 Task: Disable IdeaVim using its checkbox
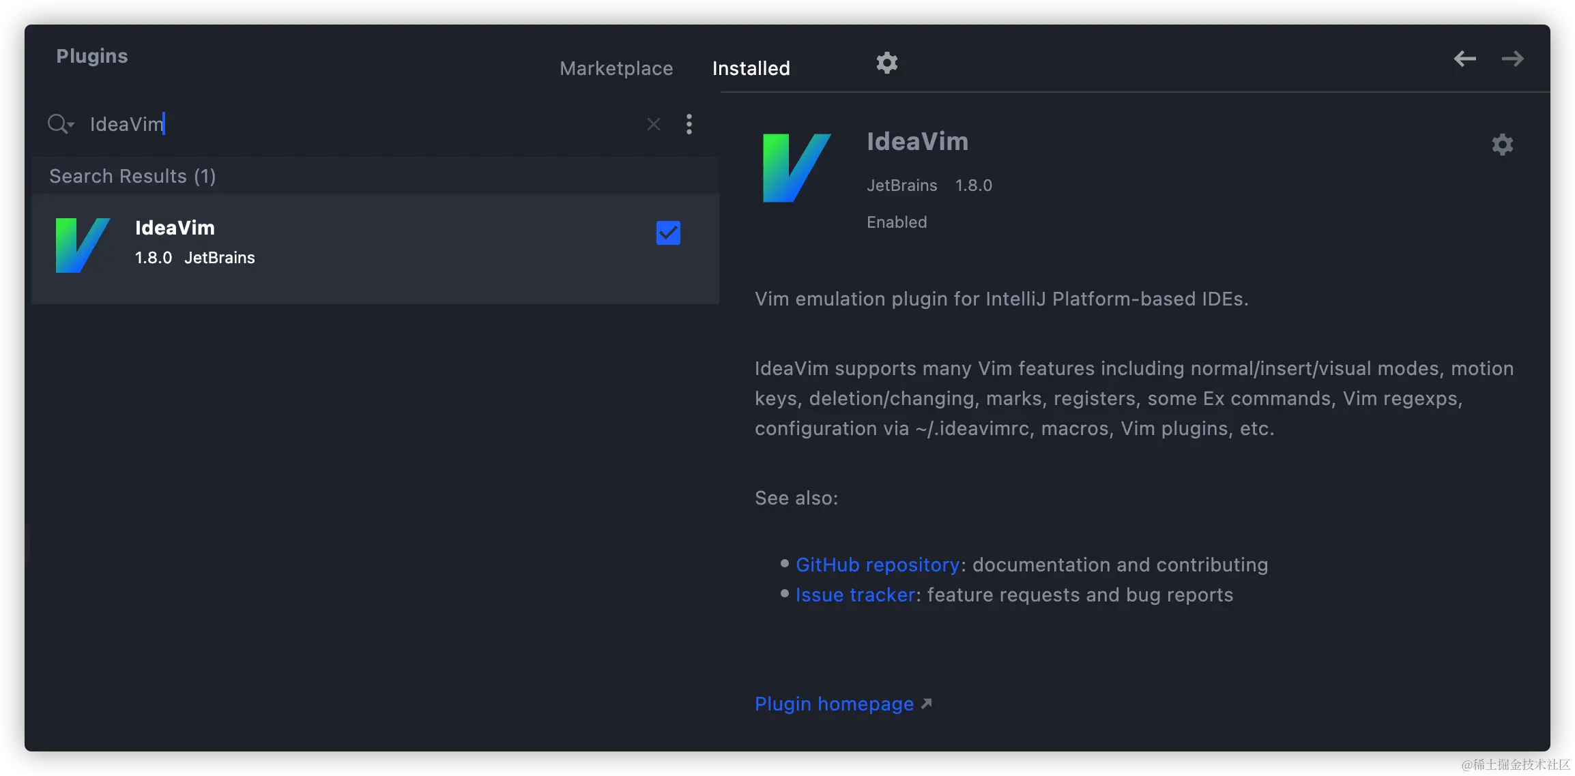(668, 233)
